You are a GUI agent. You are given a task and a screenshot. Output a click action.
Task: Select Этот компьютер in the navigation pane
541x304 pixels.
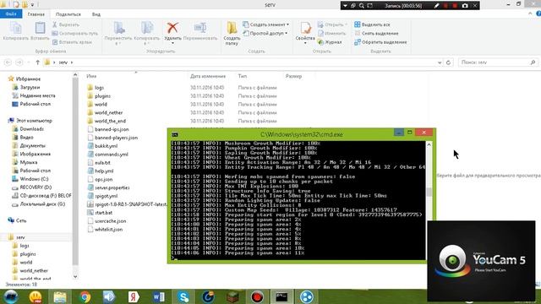tap(34, 121)
